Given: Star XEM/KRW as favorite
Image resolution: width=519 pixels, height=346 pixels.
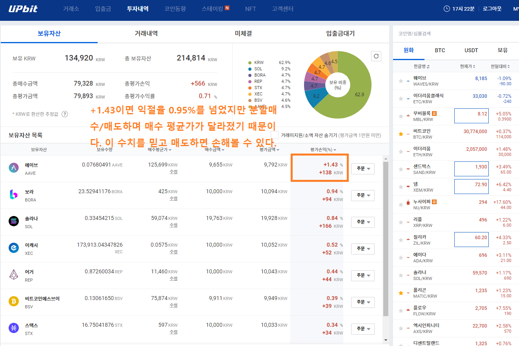Looking at the screenshot, I should click(401, 187).
